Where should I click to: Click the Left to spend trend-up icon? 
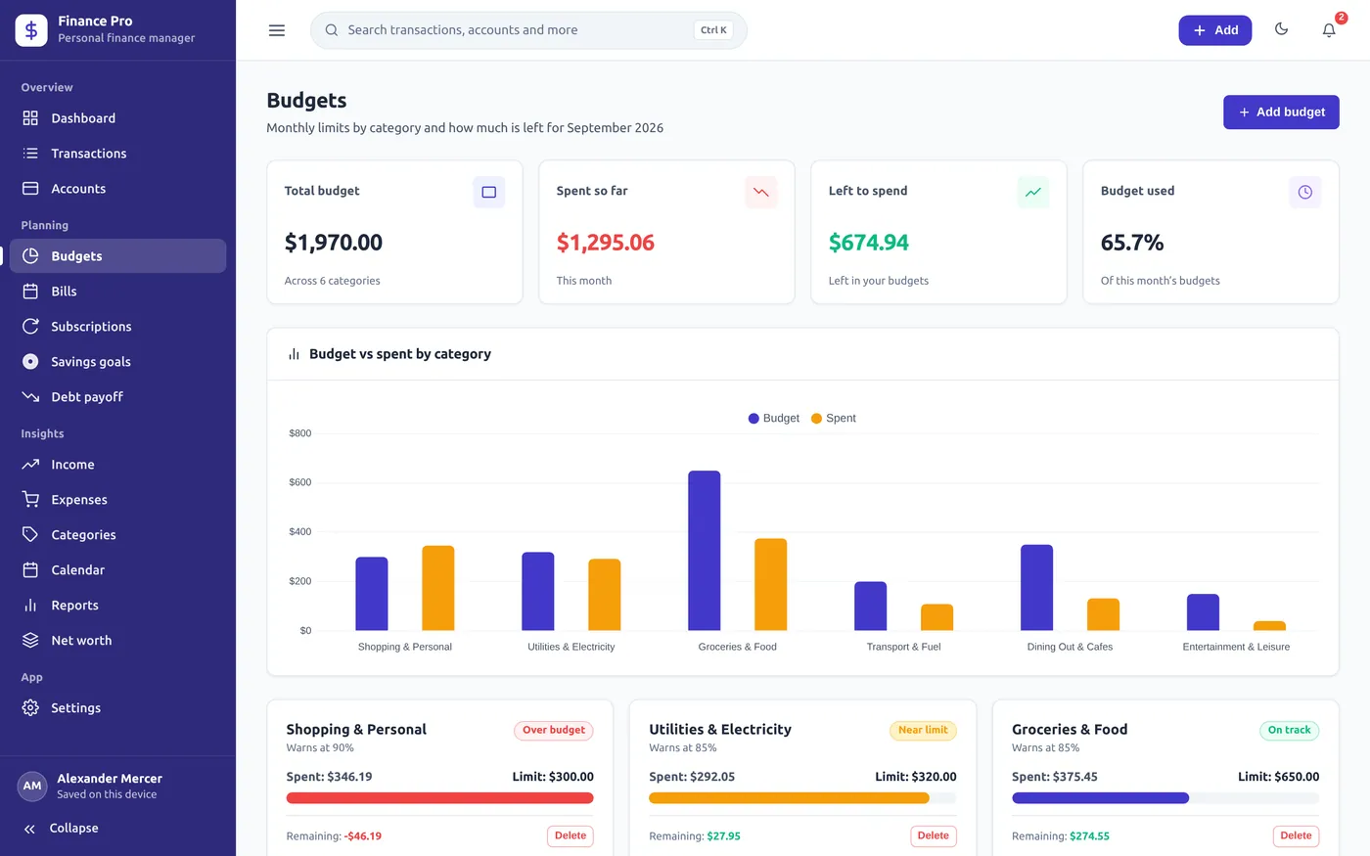pos(1033,192)
